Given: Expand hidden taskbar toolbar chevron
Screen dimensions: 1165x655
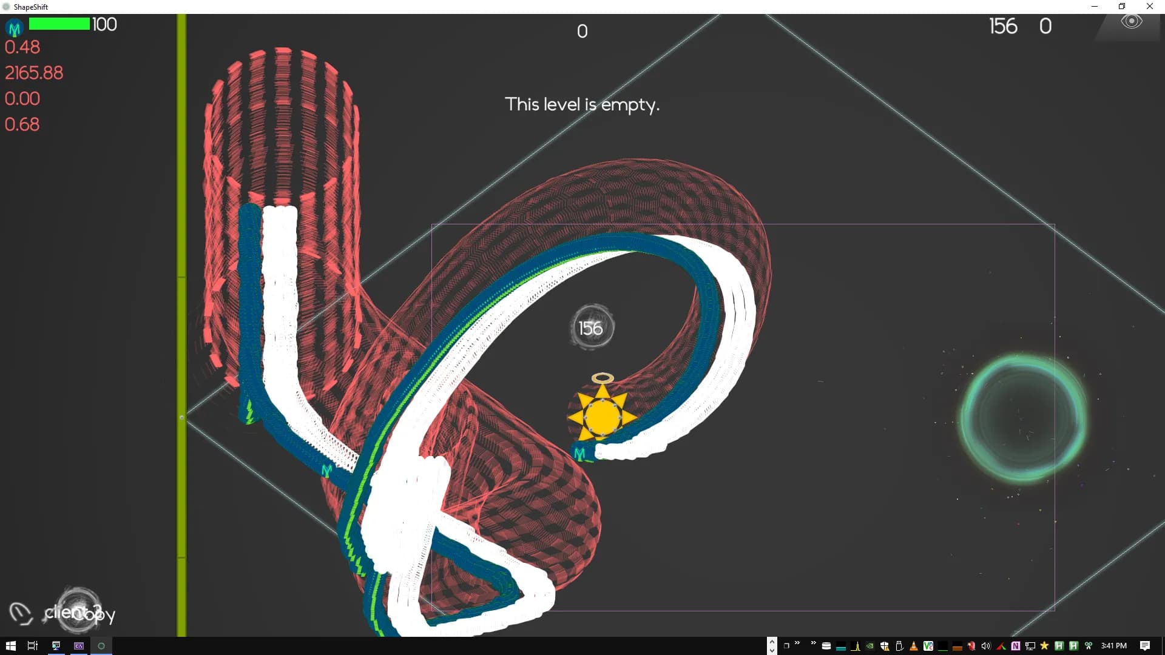Looking at the screenshot, I should tap(813, 643).
